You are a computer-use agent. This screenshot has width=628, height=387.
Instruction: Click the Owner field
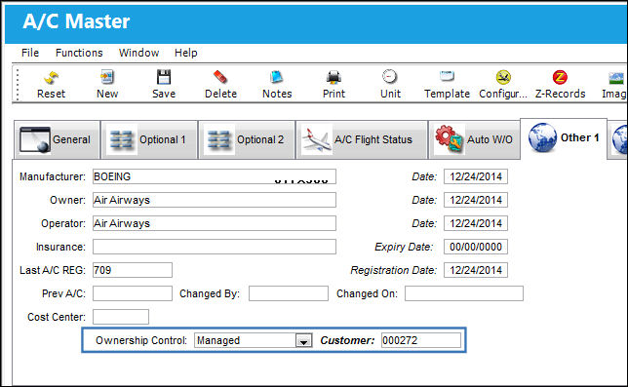[215, 200]
